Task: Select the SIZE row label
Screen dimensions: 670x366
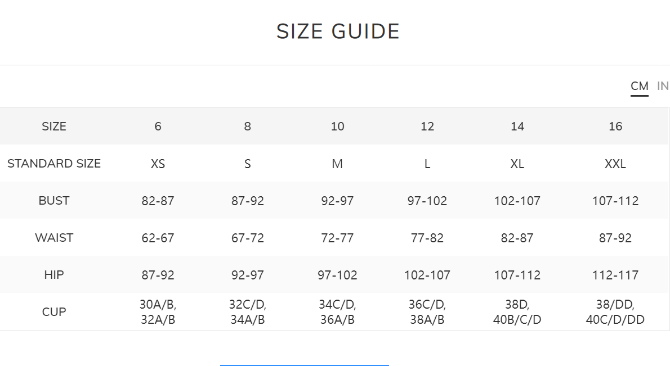Action: click(x=54, y=126)
